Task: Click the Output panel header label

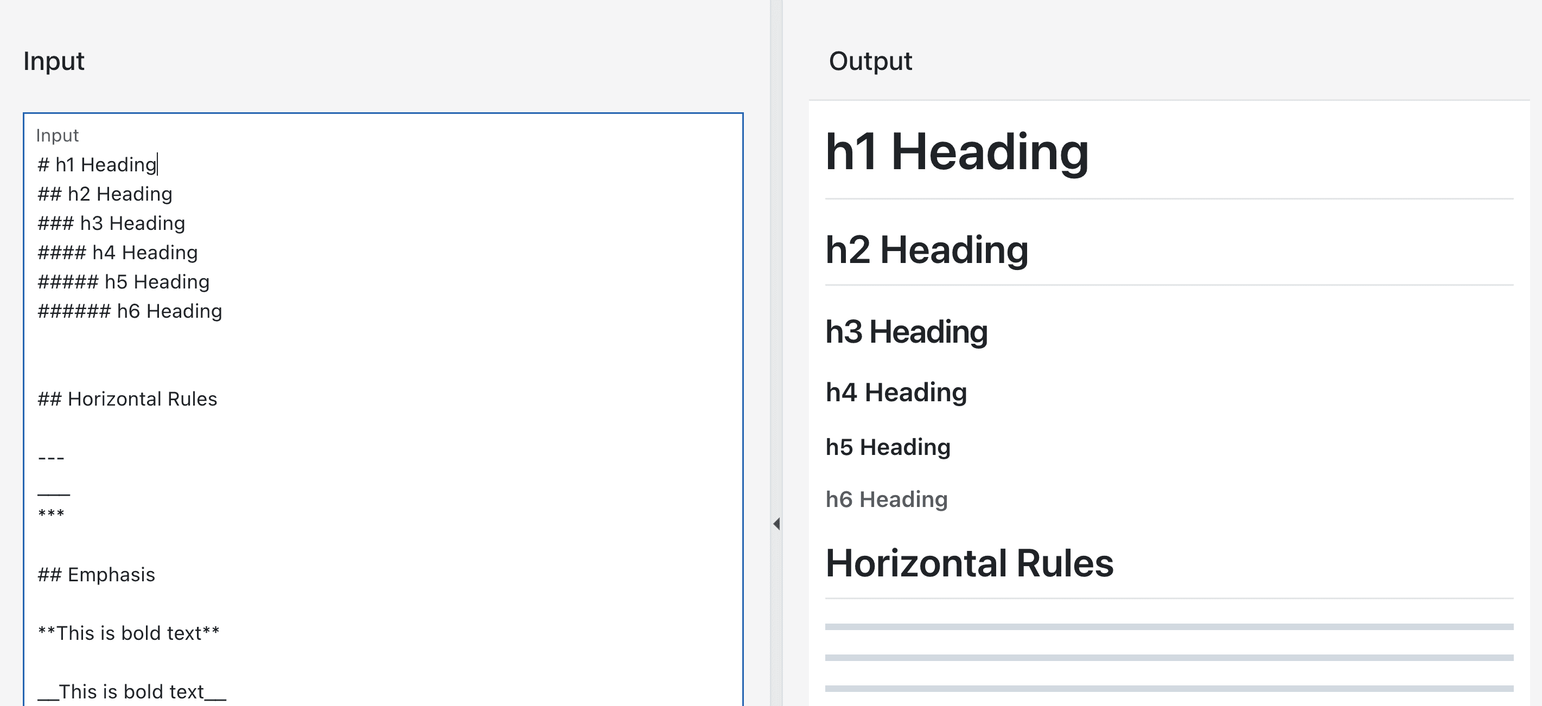Action: [x=870, y=60]
